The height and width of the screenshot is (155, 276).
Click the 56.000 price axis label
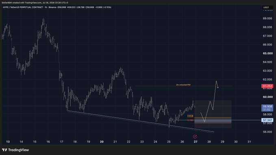tap(267, 132)
